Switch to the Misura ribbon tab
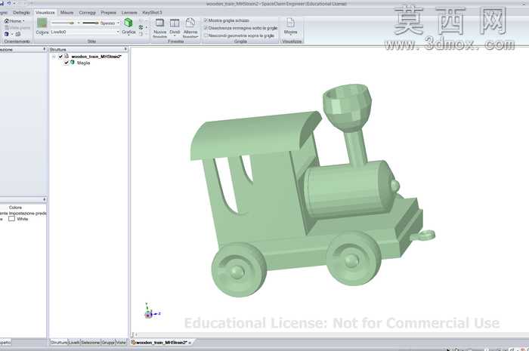This screenshot has width=529, height=351. point(67,13)
